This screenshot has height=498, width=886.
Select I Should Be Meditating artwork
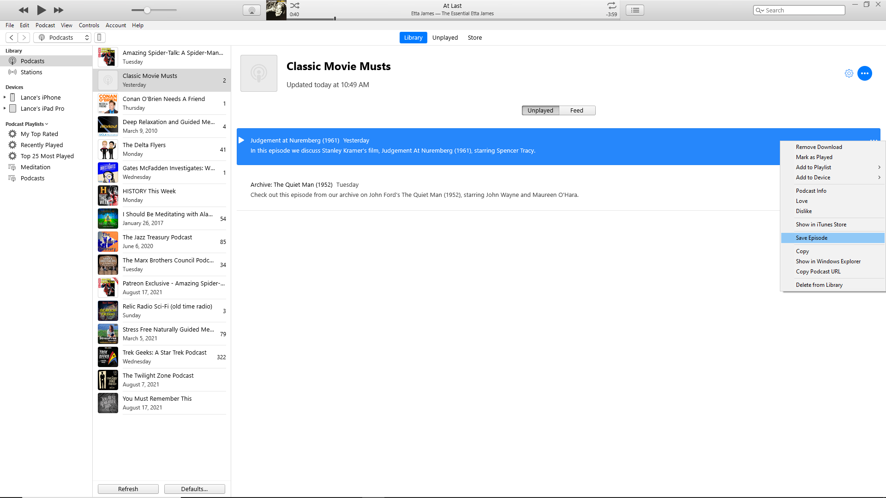coord(108,219)
